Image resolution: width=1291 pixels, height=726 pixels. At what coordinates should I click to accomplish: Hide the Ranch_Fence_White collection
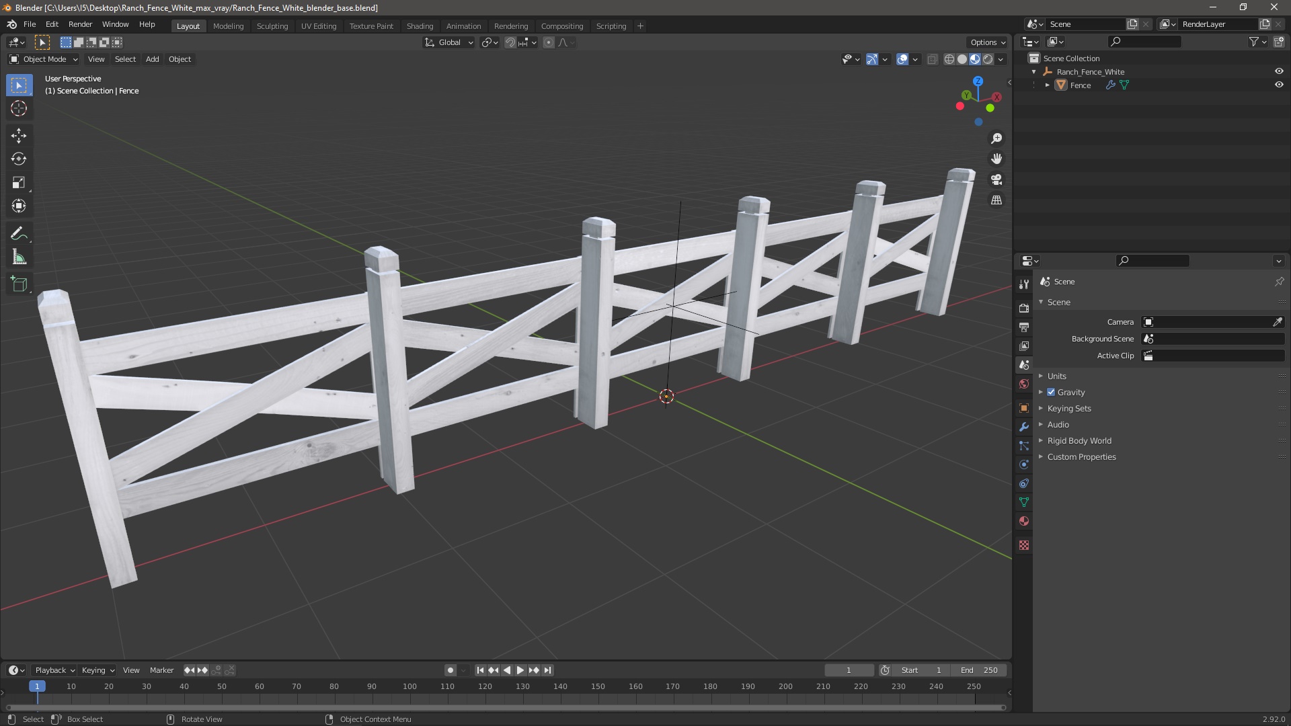point(1279,72)
